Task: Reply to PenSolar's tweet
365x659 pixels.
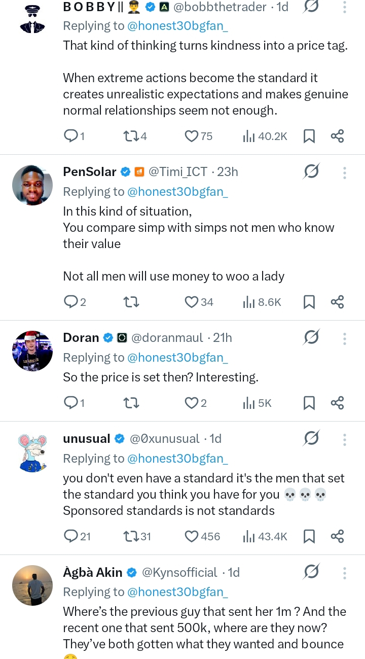Action: point(70,302)
